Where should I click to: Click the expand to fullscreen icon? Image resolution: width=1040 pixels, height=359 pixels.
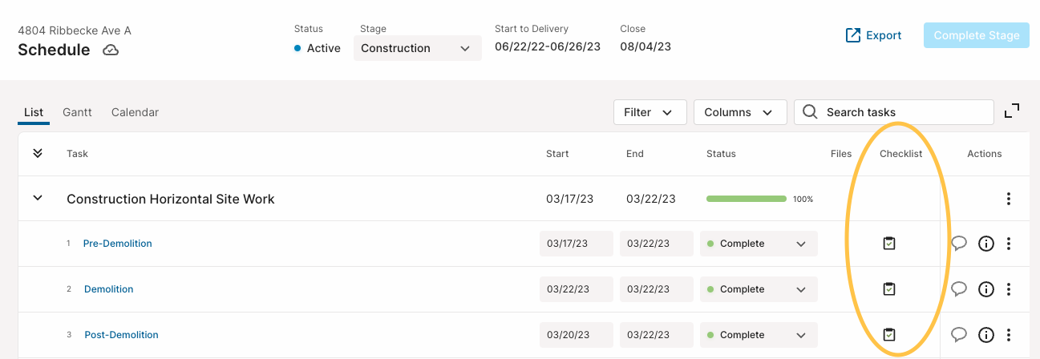[1012, 111]
